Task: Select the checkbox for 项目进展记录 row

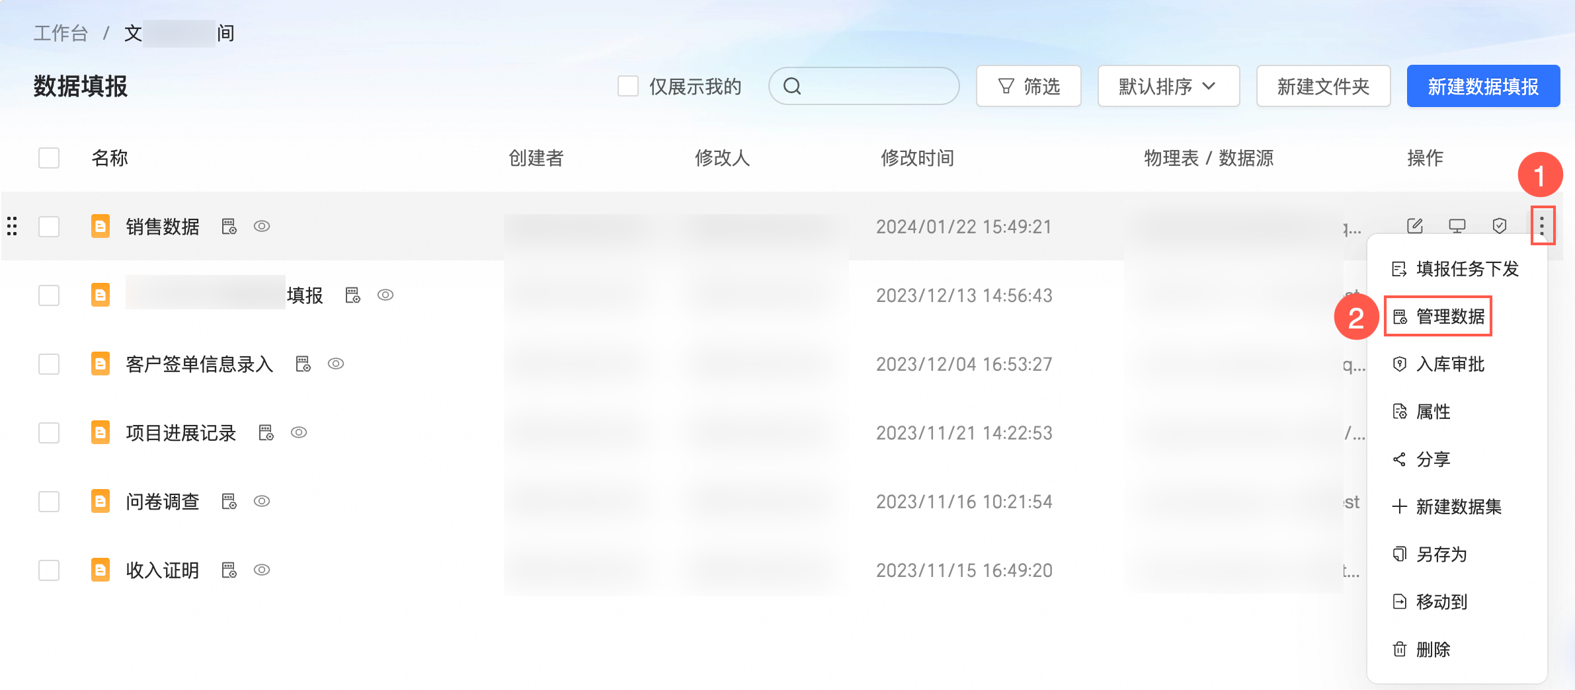Action: (x=49, y=433)
